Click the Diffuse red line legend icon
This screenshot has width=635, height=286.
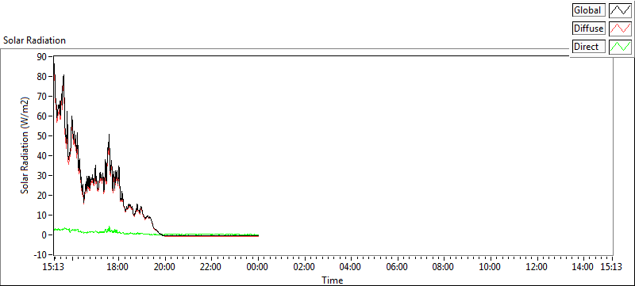coord(621,29)
